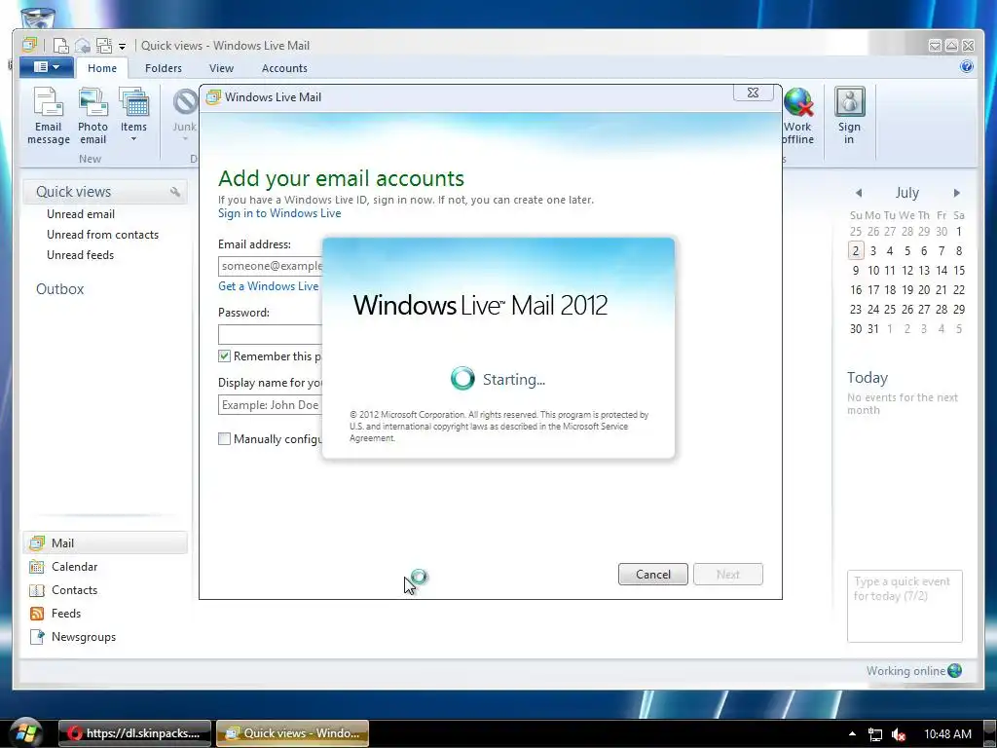Image resolution: width=997 pixels, height=748 pixels.
Task: Click the Sign in to Windows Live link
Action: [x=279, y=213]
